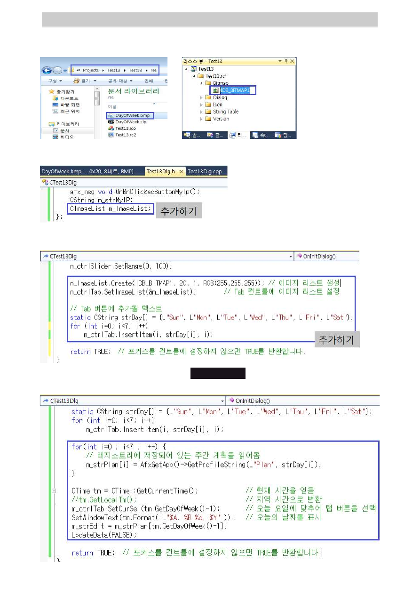Open the Test13.rc2 resource file
Viewport: 420px width, 594px height.
126,135
